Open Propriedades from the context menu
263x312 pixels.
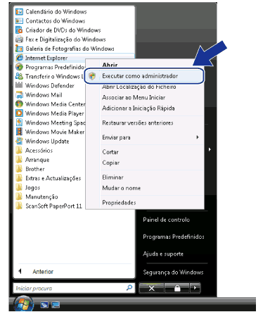pyautogui.click(x=119, y=203)
